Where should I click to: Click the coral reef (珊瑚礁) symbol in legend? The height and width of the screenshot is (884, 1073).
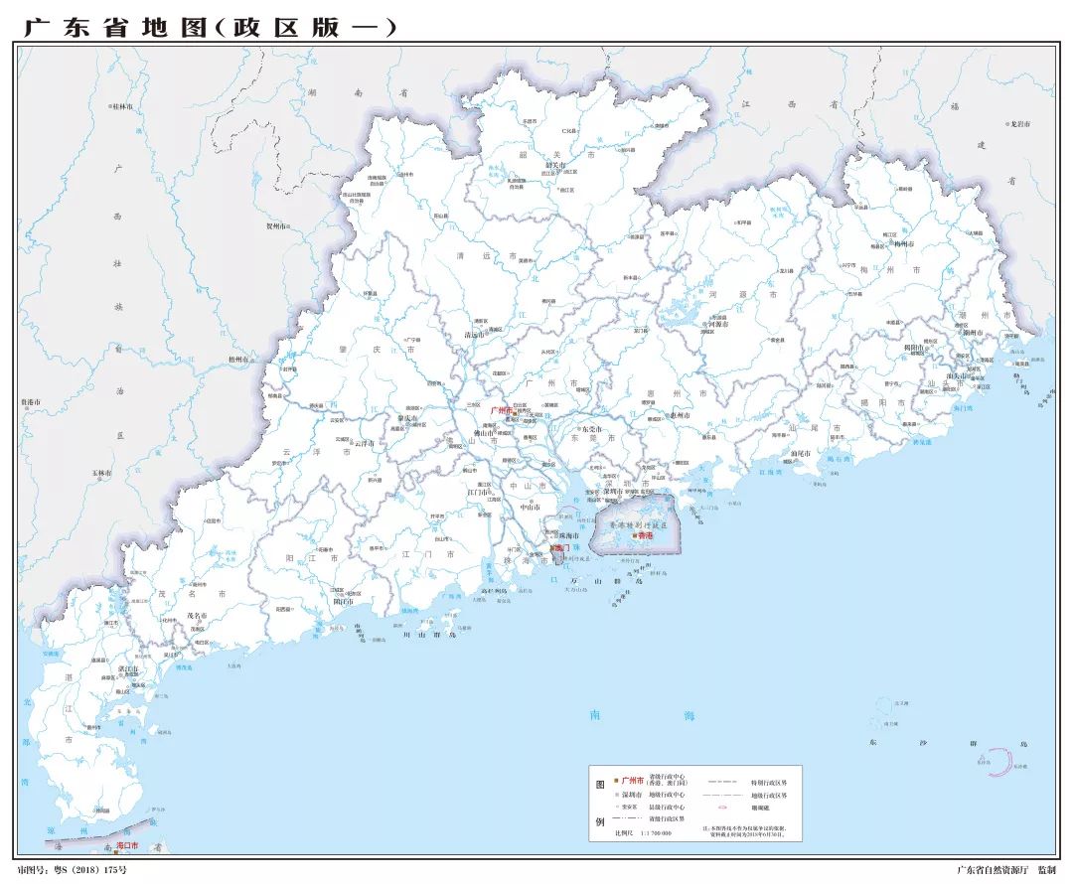click(x=722, y=808)
